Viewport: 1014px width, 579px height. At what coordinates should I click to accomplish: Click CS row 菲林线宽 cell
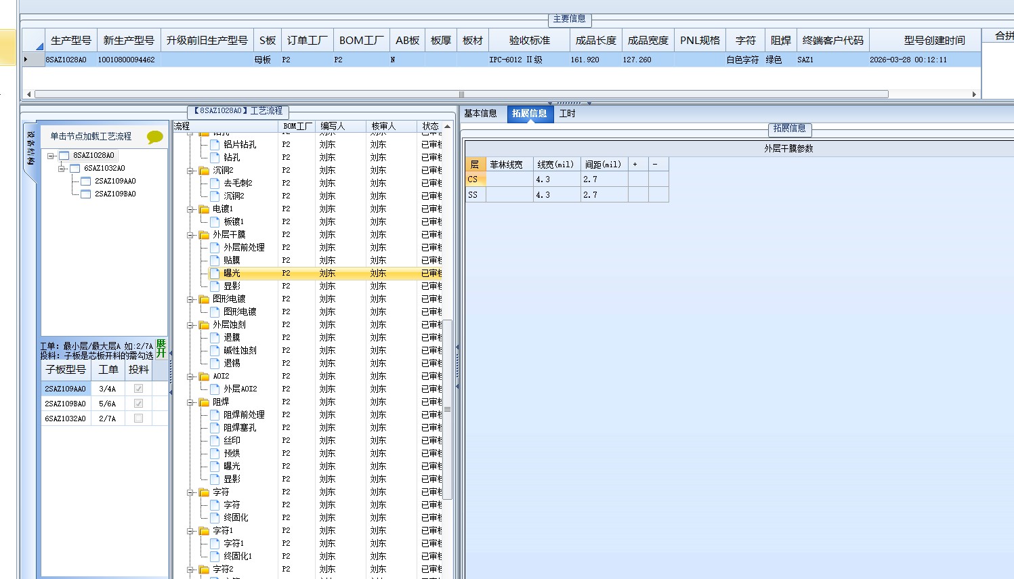[x=509, y=179]
